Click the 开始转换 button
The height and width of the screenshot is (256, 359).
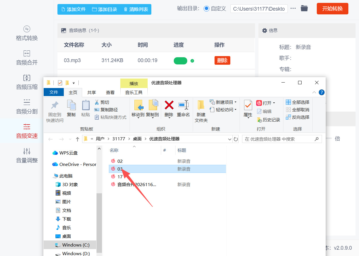pyautogui.click(x=332, y=8)
